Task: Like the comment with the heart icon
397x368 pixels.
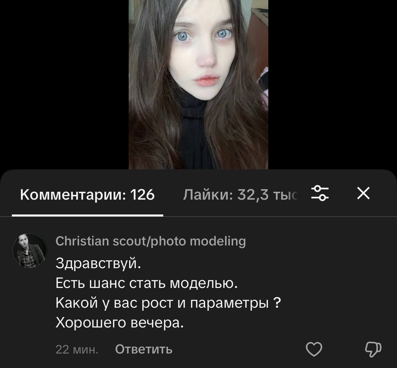Action: tap(314, 349)
